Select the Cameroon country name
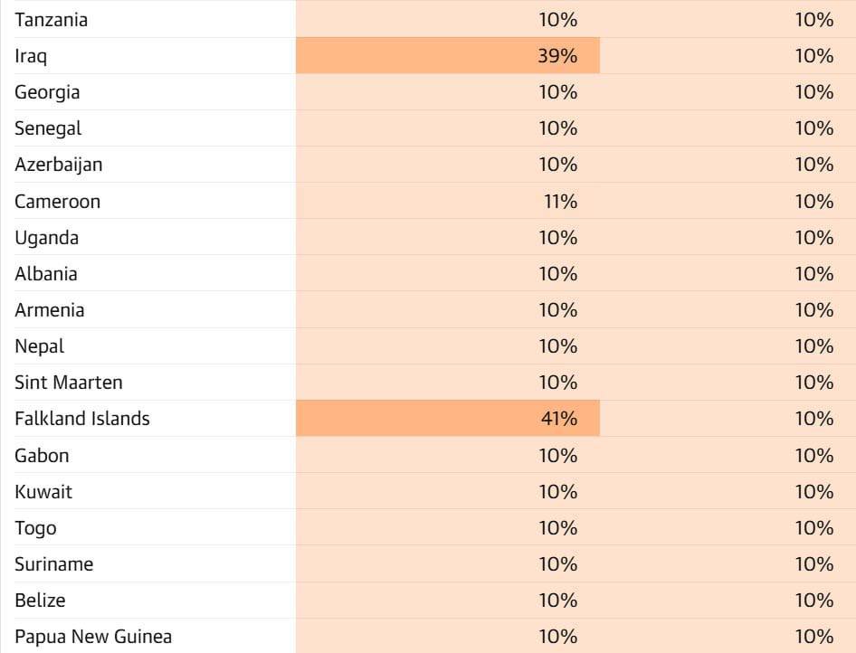The image size is (856, 653). [x=57, y=201]
